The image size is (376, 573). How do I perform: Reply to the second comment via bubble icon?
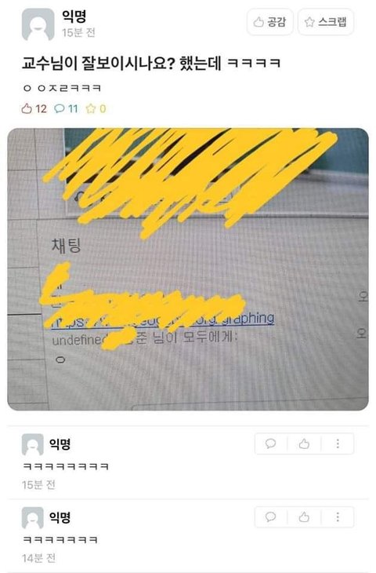270,516
